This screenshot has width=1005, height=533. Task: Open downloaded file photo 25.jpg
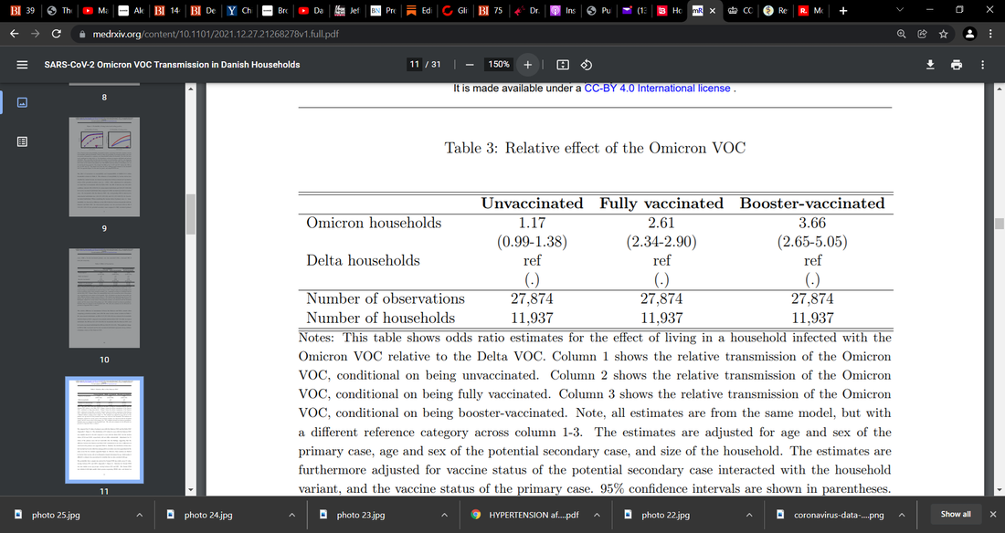56,515
